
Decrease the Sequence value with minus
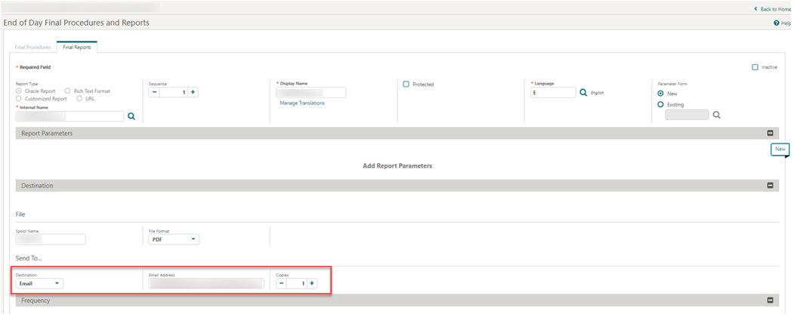tap(155, 92)
